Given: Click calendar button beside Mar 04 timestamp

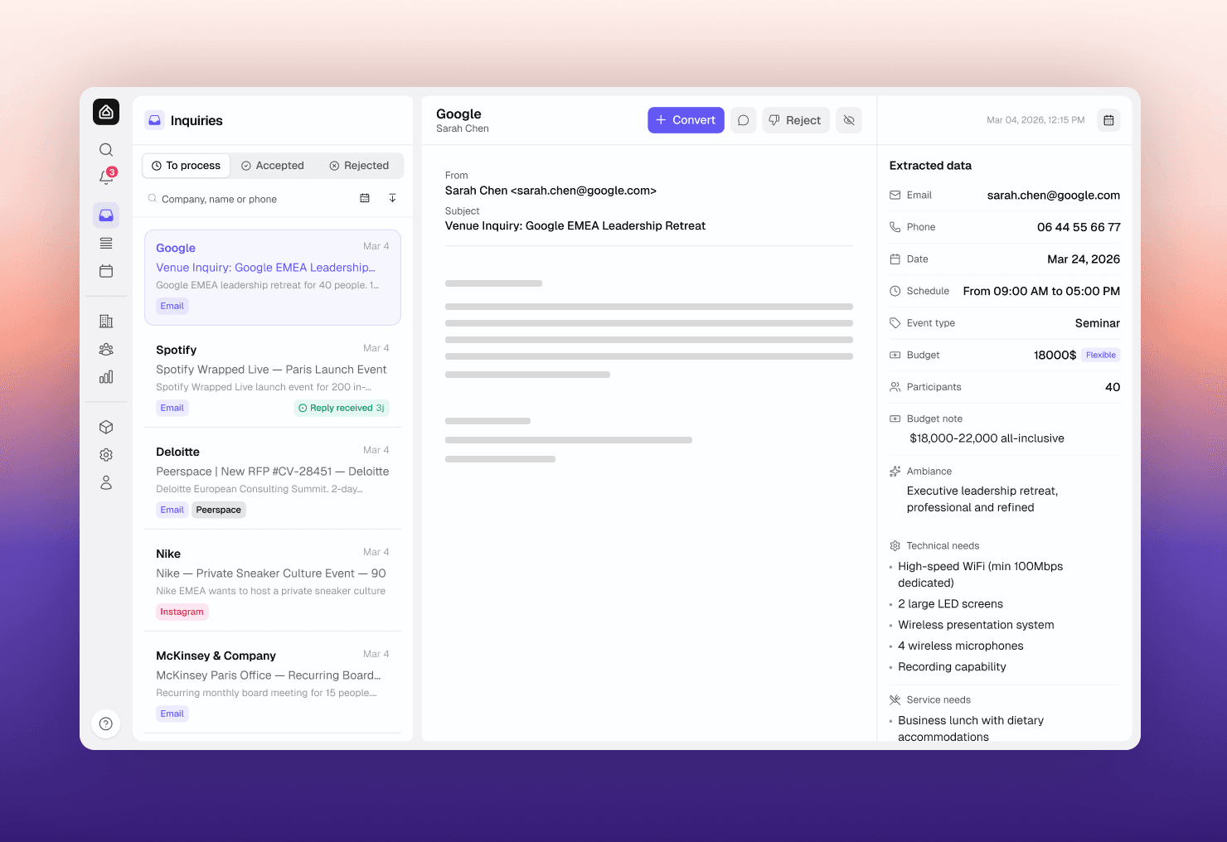Looking at the screenshot, I should [1108, 120].
